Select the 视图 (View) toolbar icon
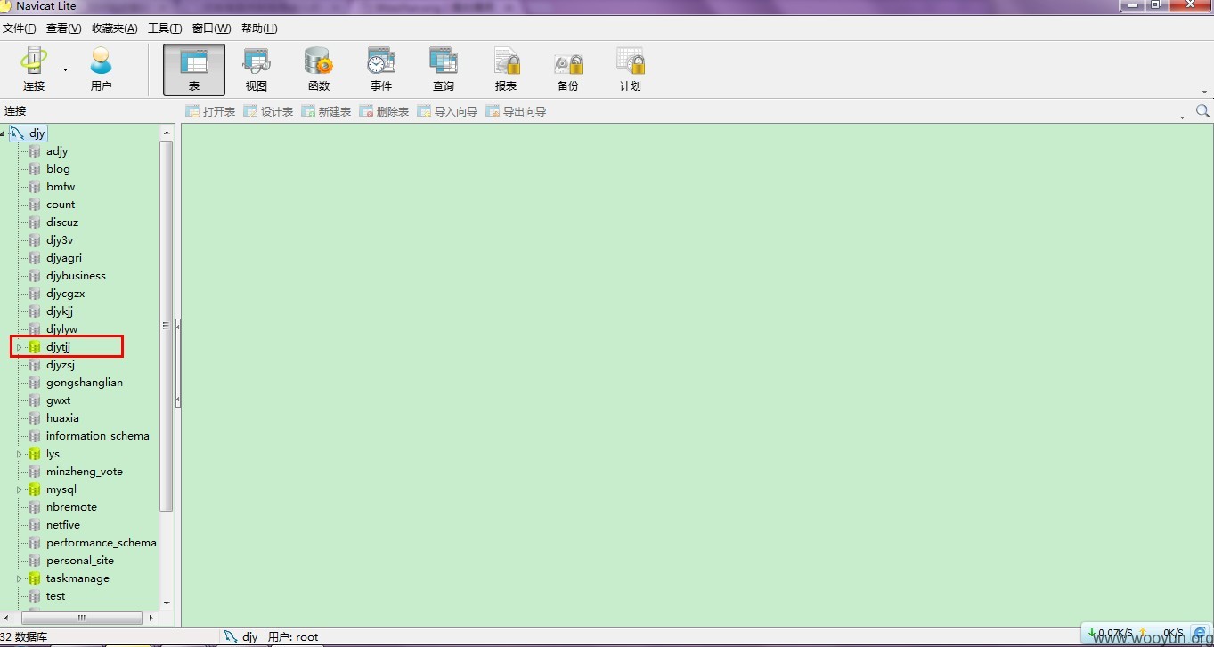 [257, 69]
